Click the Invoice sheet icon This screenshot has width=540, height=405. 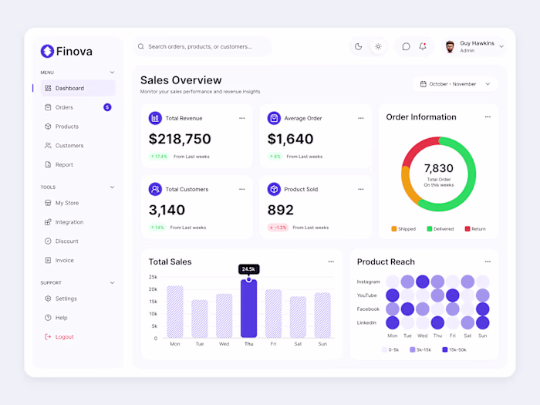click(x=48, y=260)
